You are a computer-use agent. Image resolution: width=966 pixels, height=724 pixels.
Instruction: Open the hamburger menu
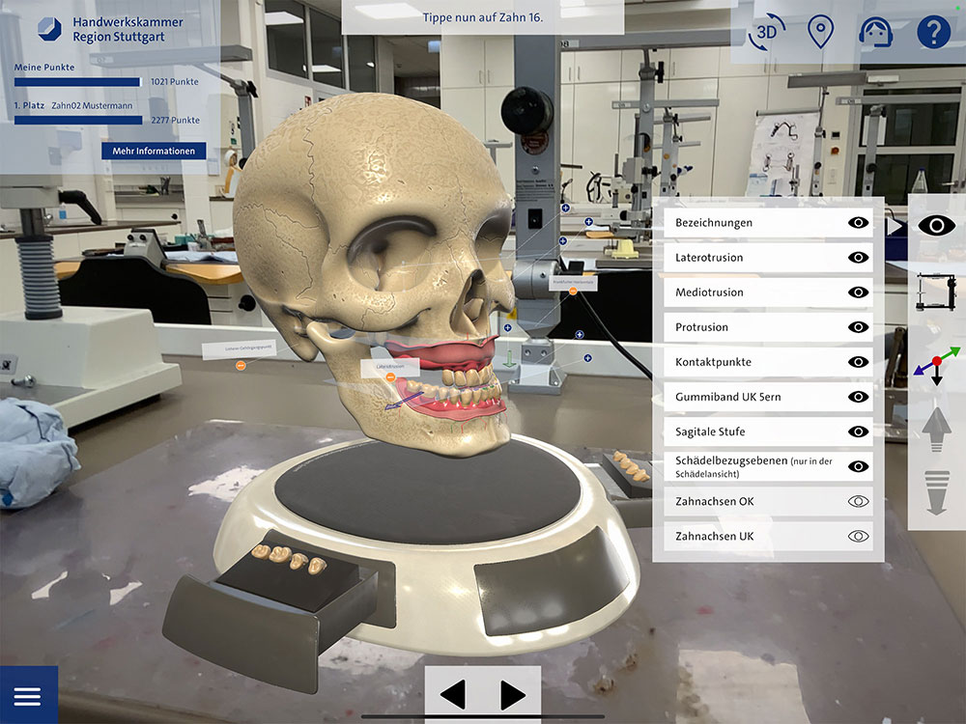pyautogui.click(x=28, y=695)
